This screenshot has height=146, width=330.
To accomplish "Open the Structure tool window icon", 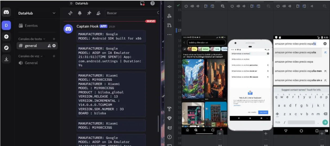I will 169,16.
